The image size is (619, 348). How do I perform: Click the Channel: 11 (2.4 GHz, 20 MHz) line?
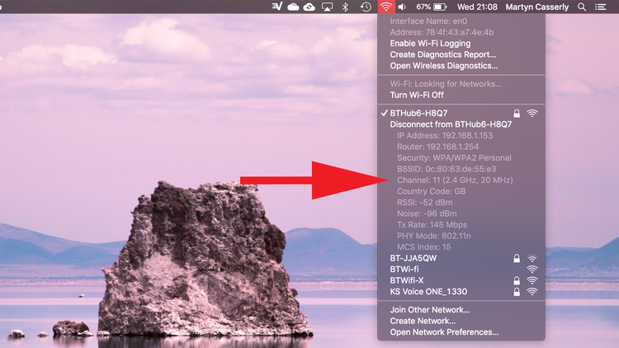455,181
